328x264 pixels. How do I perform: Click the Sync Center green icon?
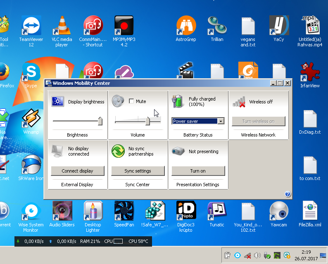(118, 151)
